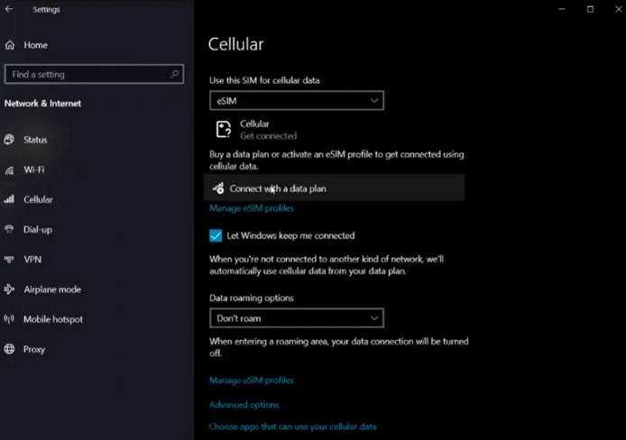
Task: Expand the eSIM selection dropdown
Action: (296, 101)
